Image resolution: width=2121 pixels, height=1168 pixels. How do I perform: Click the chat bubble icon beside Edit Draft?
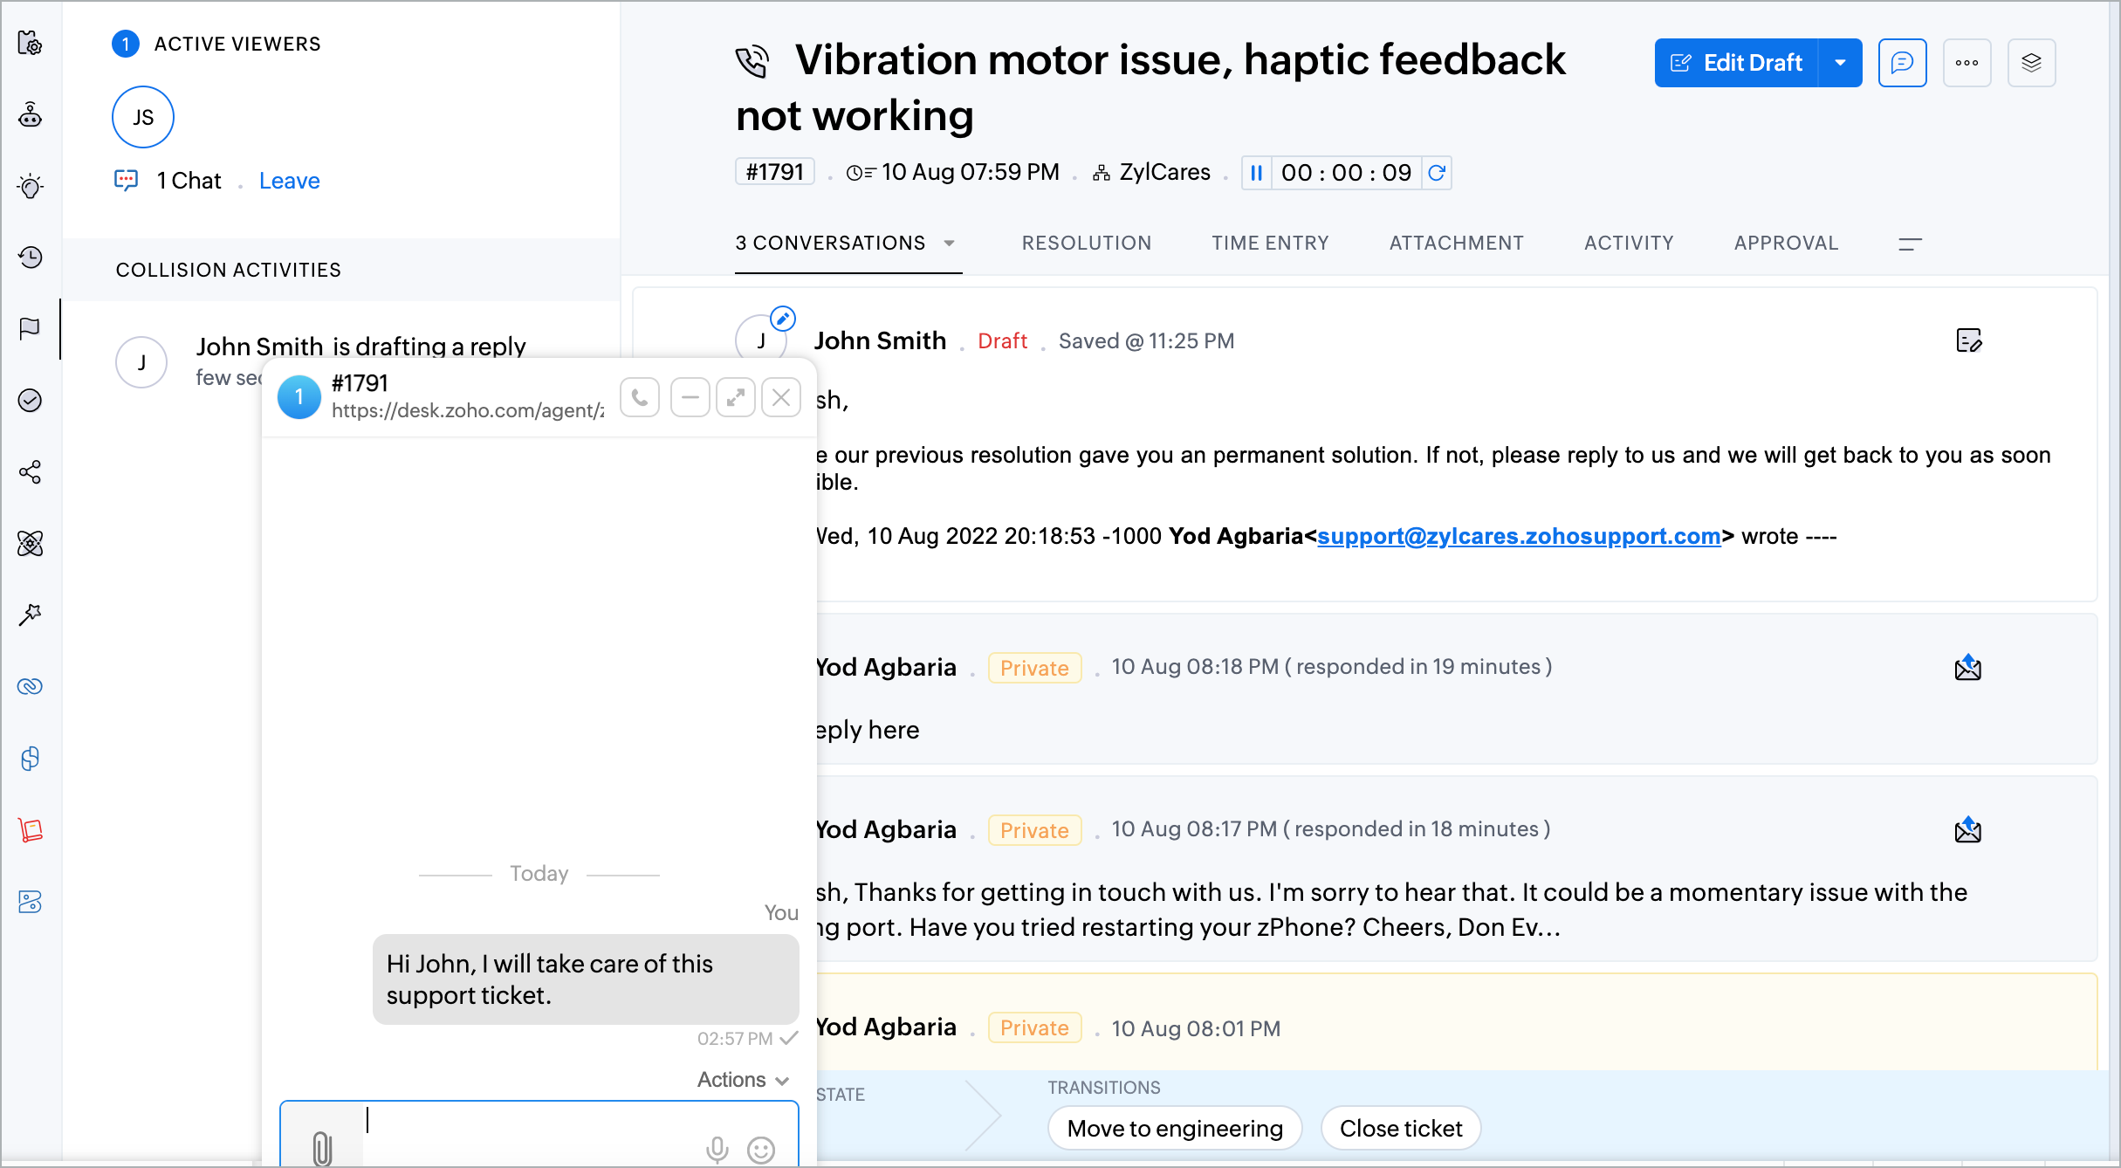(x=1902, y=63)
